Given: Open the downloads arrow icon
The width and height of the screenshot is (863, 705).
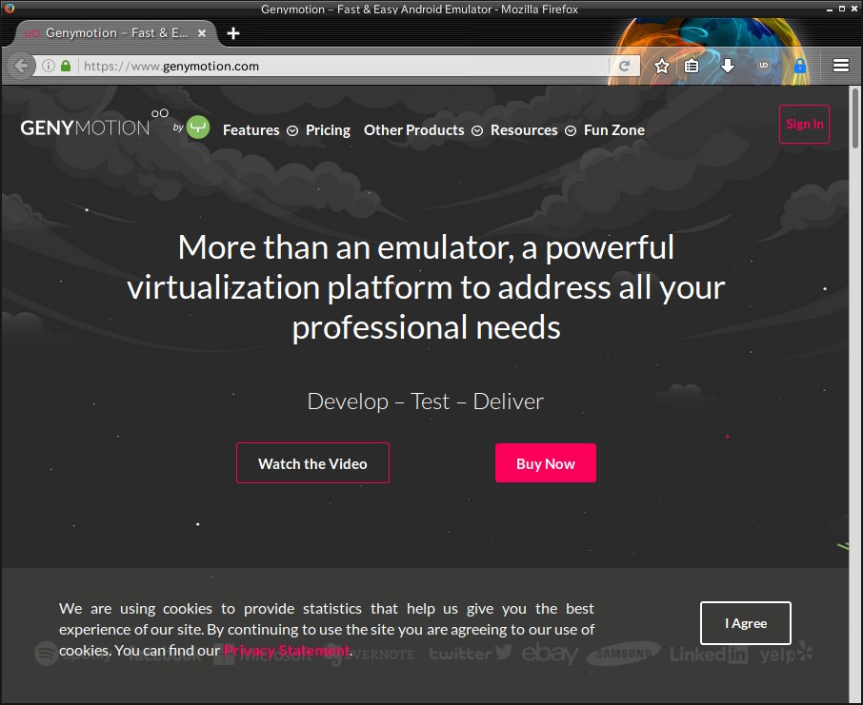Looking at the screenshot, I should [x=728, y=66].
